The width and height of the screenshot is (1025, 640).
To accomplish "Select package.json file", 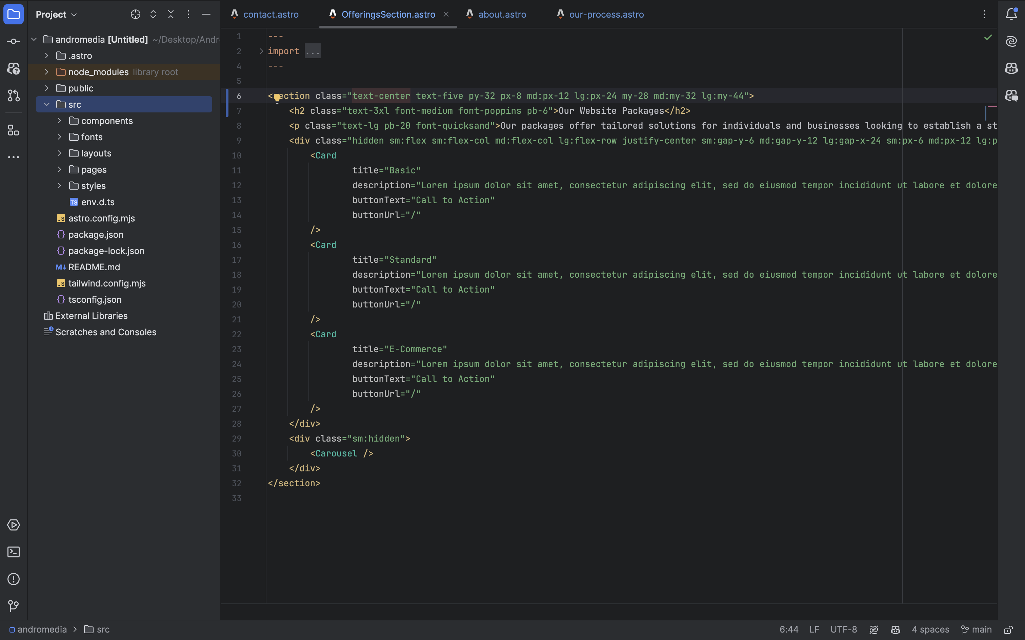I will point(96,234).
